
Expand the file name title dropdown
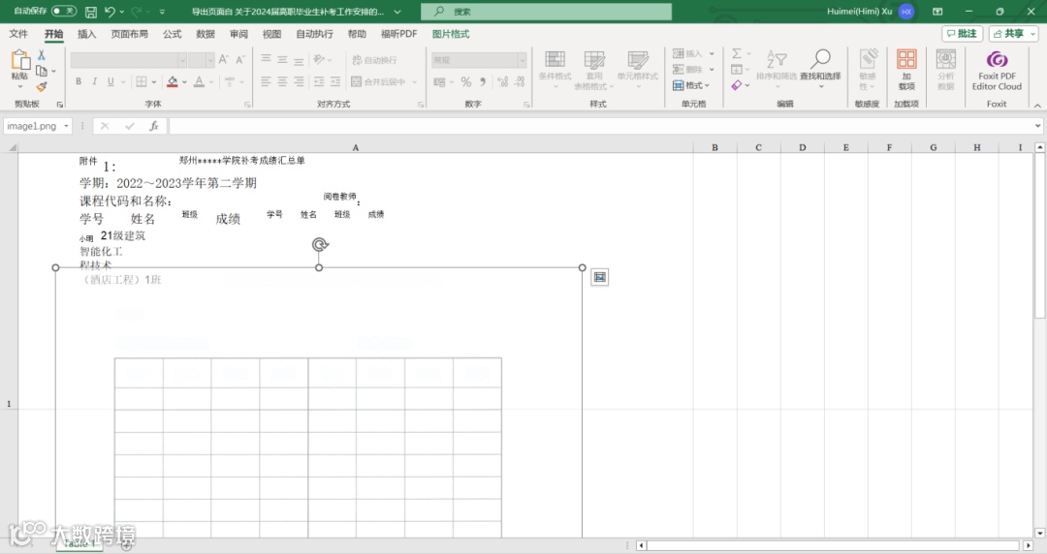pyautogui.click(x=397, y=12)
